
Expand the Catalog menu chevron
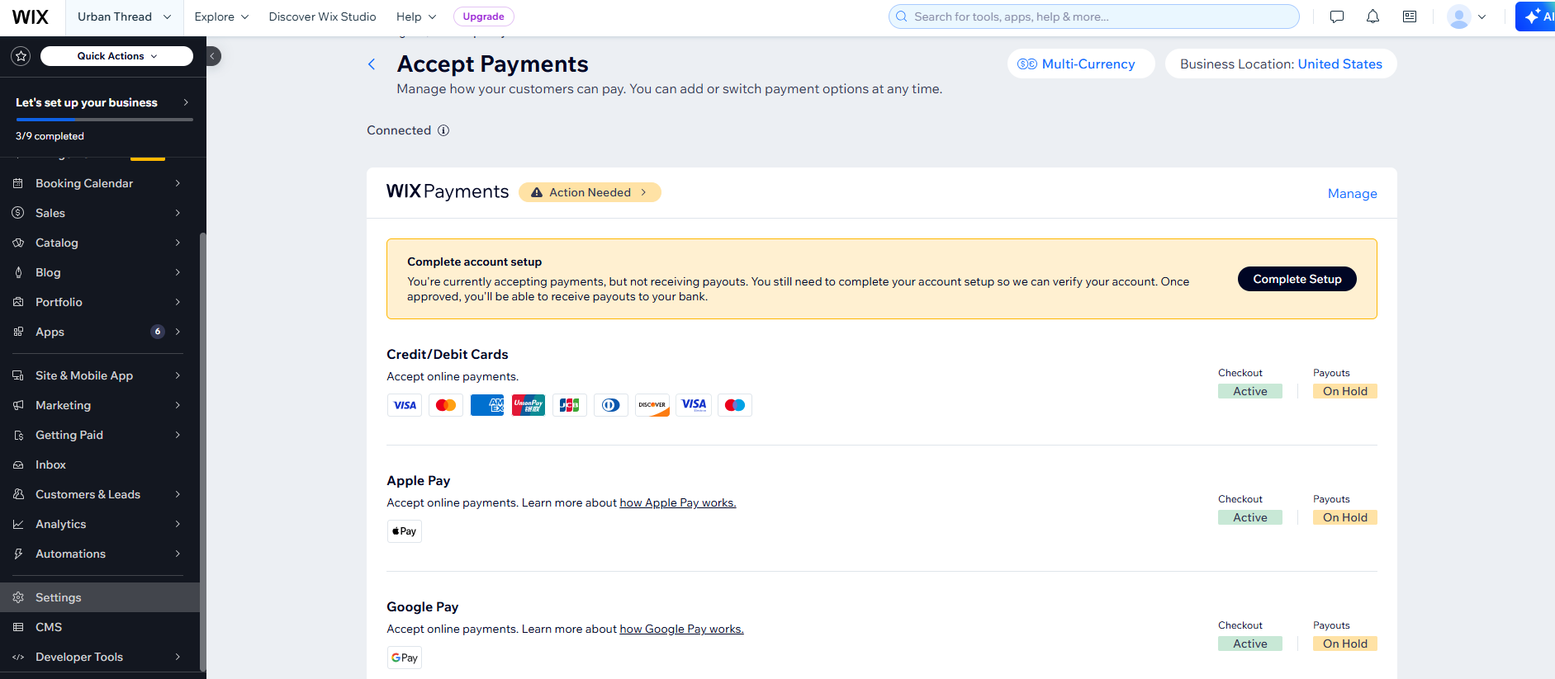(x=178, y=243)
